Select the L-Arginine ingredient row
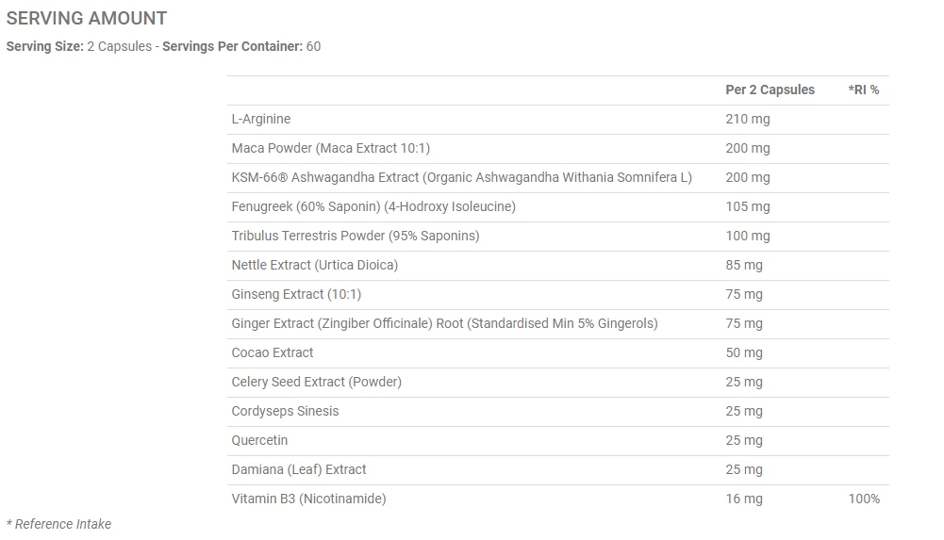This screenshot has width=944, height=540. tap(261, 119)
